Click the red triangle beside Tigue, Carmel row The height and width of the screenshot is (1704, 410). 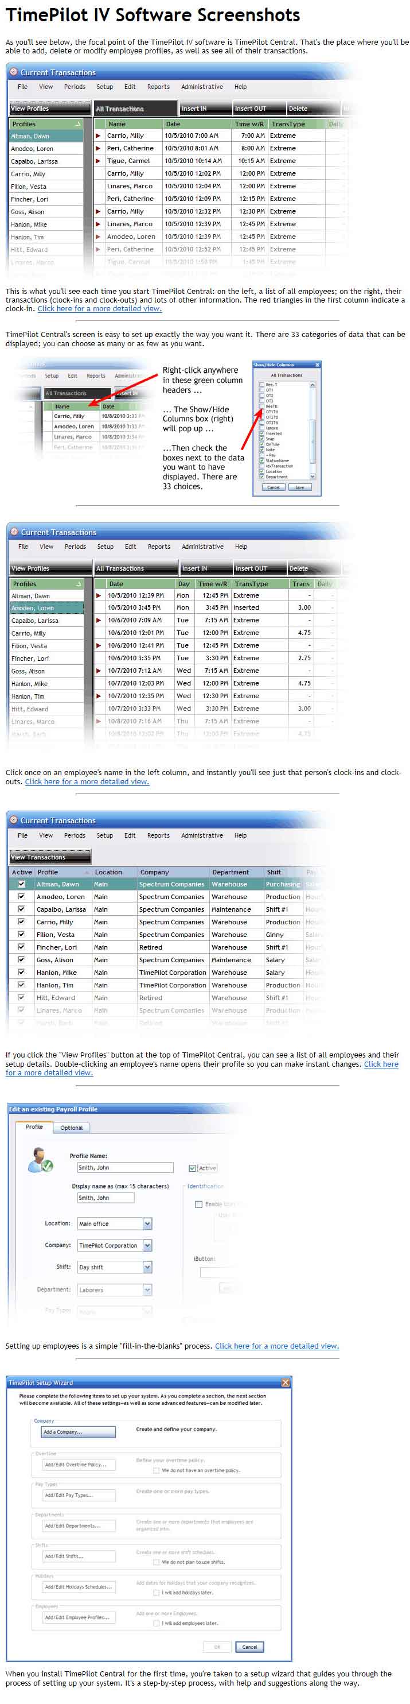click(99, 161)
